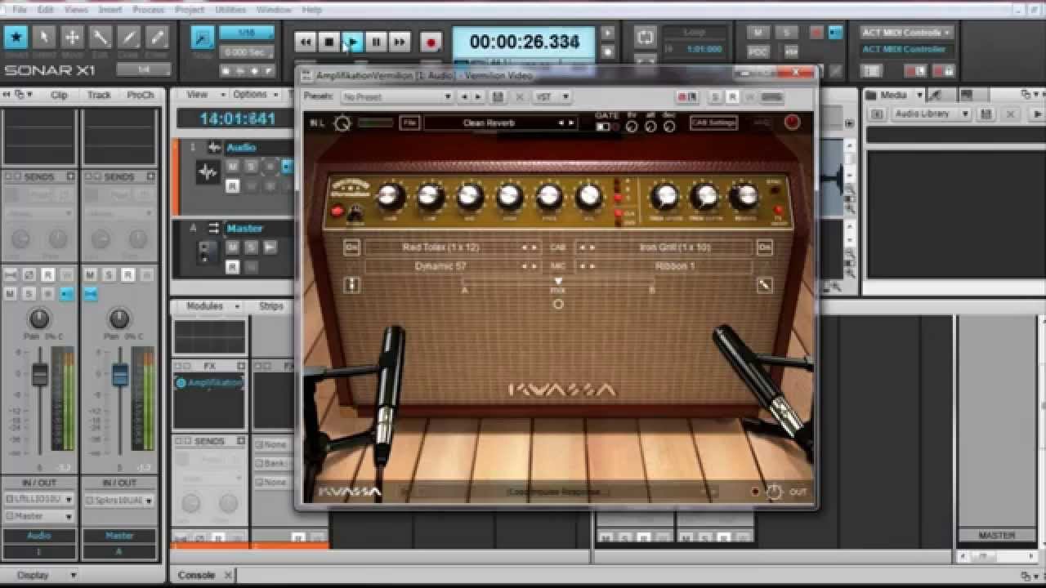Toggle the Loop on/off icon
This screenshot has width=1046, height=588.
coord(646,37)
